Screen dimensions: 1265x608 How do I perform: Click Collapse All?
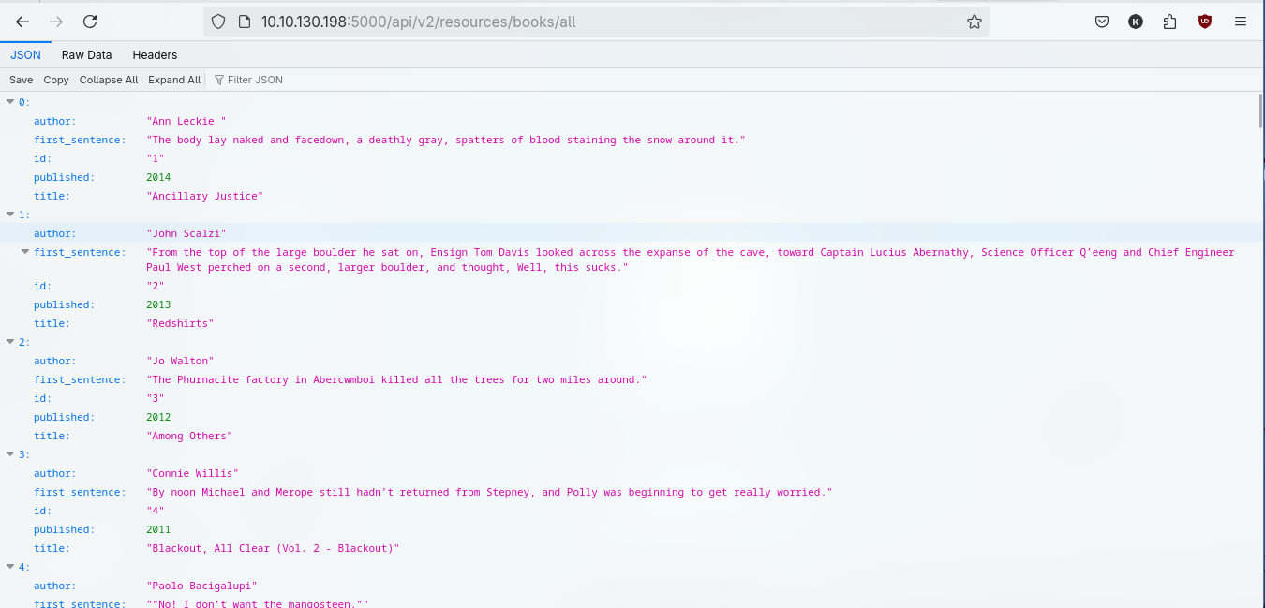tap(109, 80)
